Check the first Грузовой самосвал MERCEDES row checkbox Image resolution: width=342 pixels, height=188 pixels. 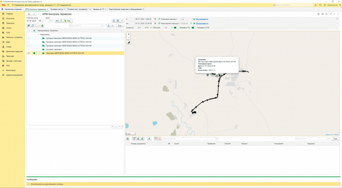coord(29,38)
